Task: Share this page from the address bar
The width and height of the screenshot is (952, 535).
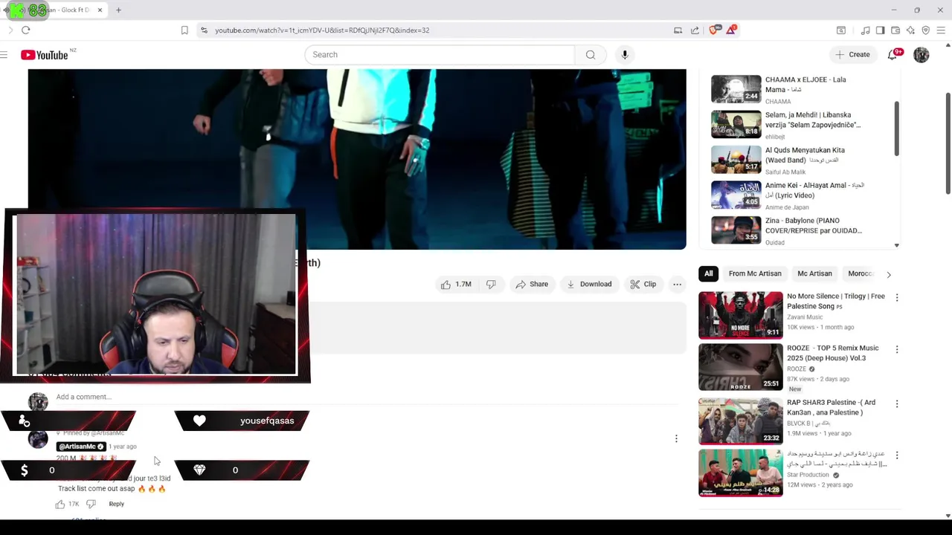Action: [x=695, y=30]
